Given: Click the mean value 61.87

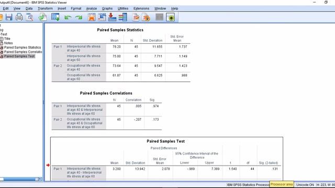Looking at the screenshot, I should pos(117,75).
